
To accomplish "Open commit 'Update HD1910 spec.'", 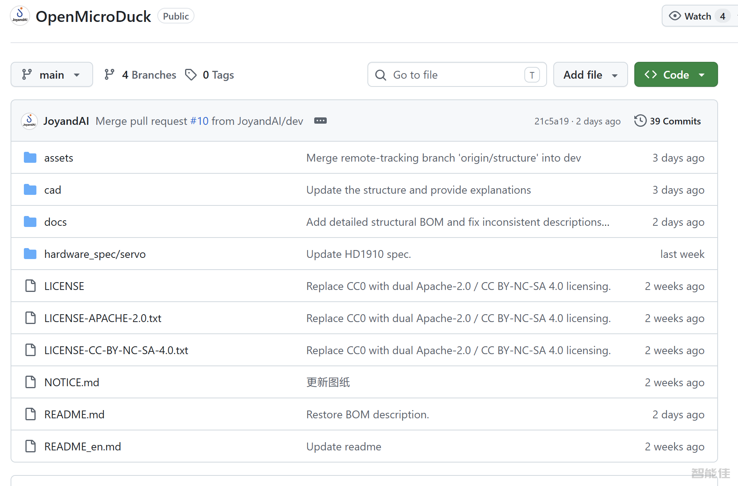I will 359,254.
